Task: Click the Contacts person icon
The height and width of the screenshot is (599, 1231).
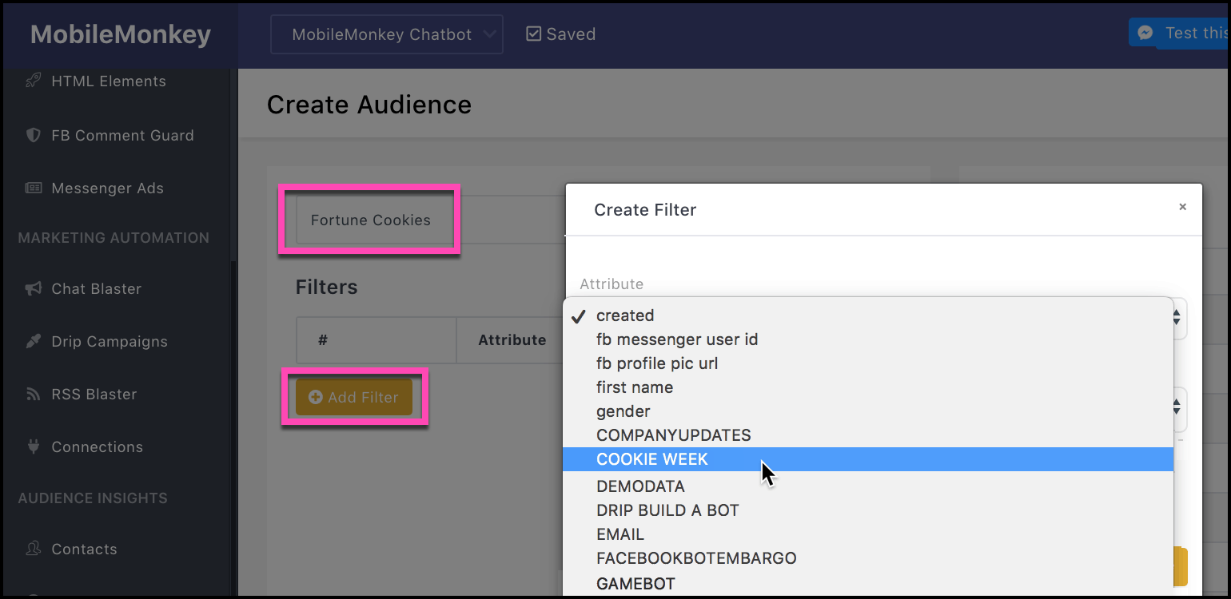Action: click(x=33, y=549)
